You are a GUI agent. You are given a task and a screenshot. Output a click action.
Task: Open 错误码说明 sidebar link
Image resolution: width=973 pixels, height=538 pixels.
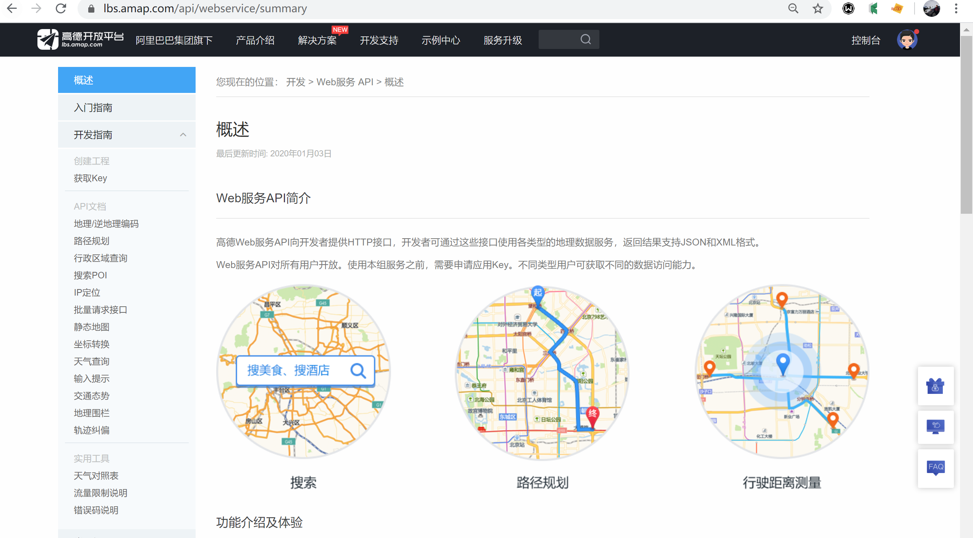coord(96,510)
